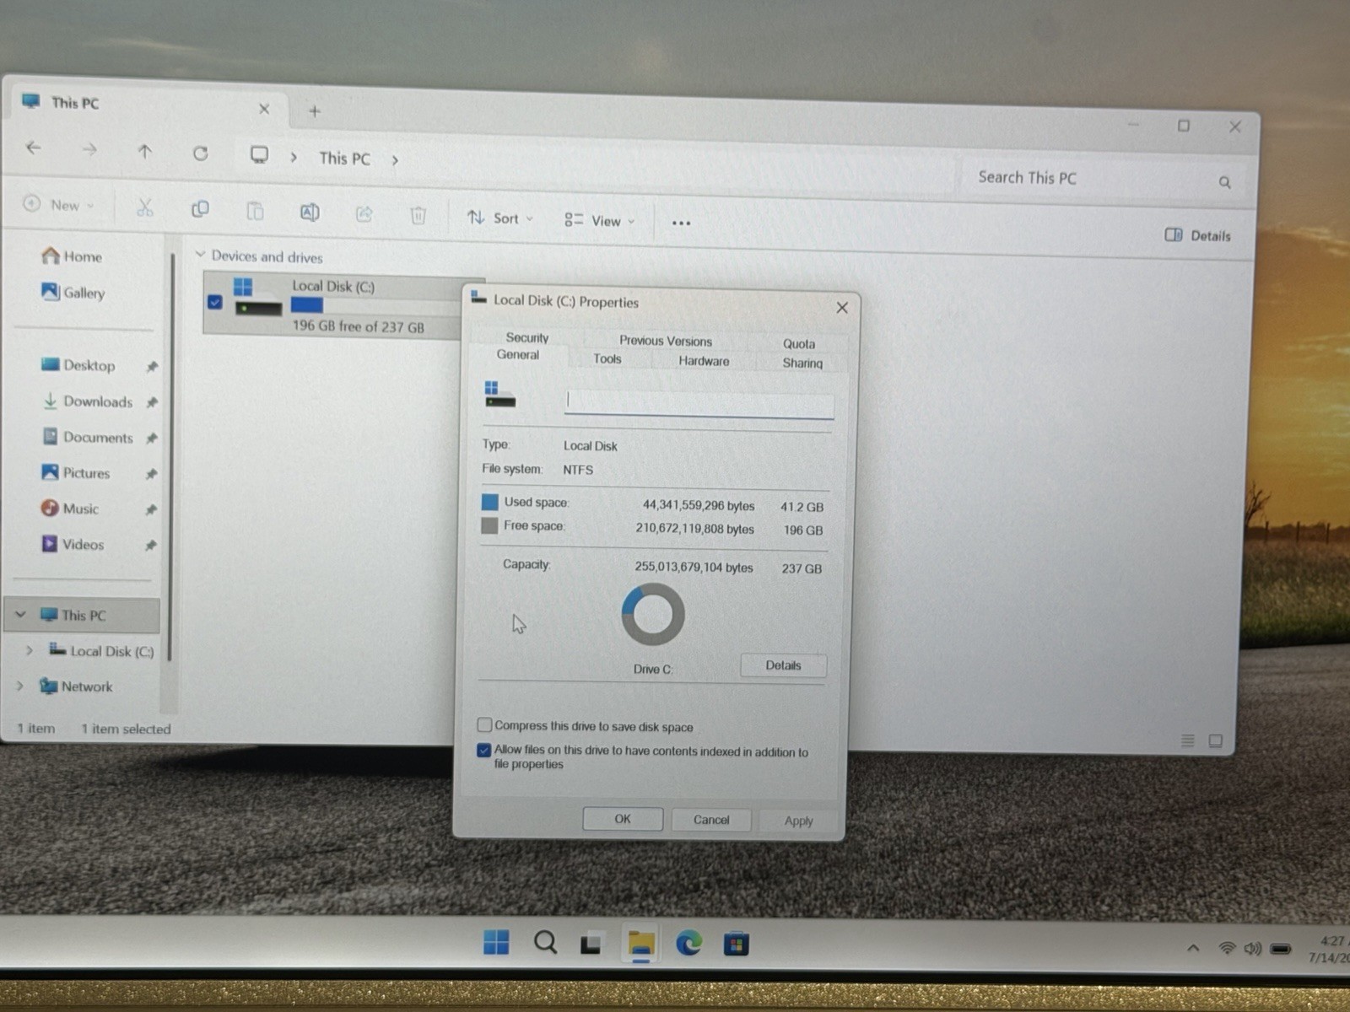This screenshot has width=1350, height=1012.
Task: Click OK in Properties dialog
Action: pyautogui.click(x=623, y=819)
